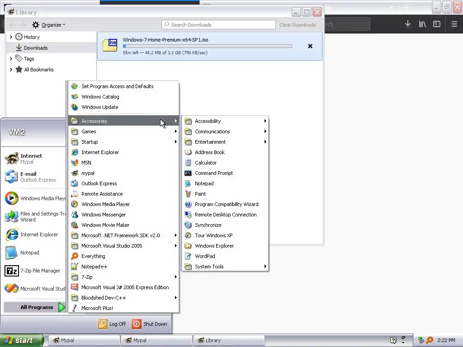Image resolution: width=463 pixels, height=347 pixels.
Task: Expand the Communications submenu
Action: [x=225, y=131]
